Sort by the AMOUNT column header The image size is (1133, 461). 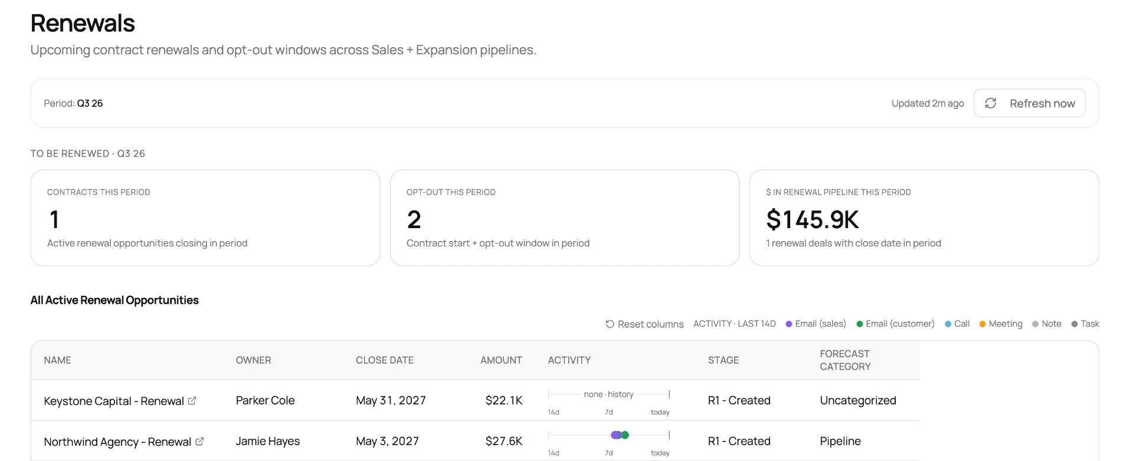[501, 360]
